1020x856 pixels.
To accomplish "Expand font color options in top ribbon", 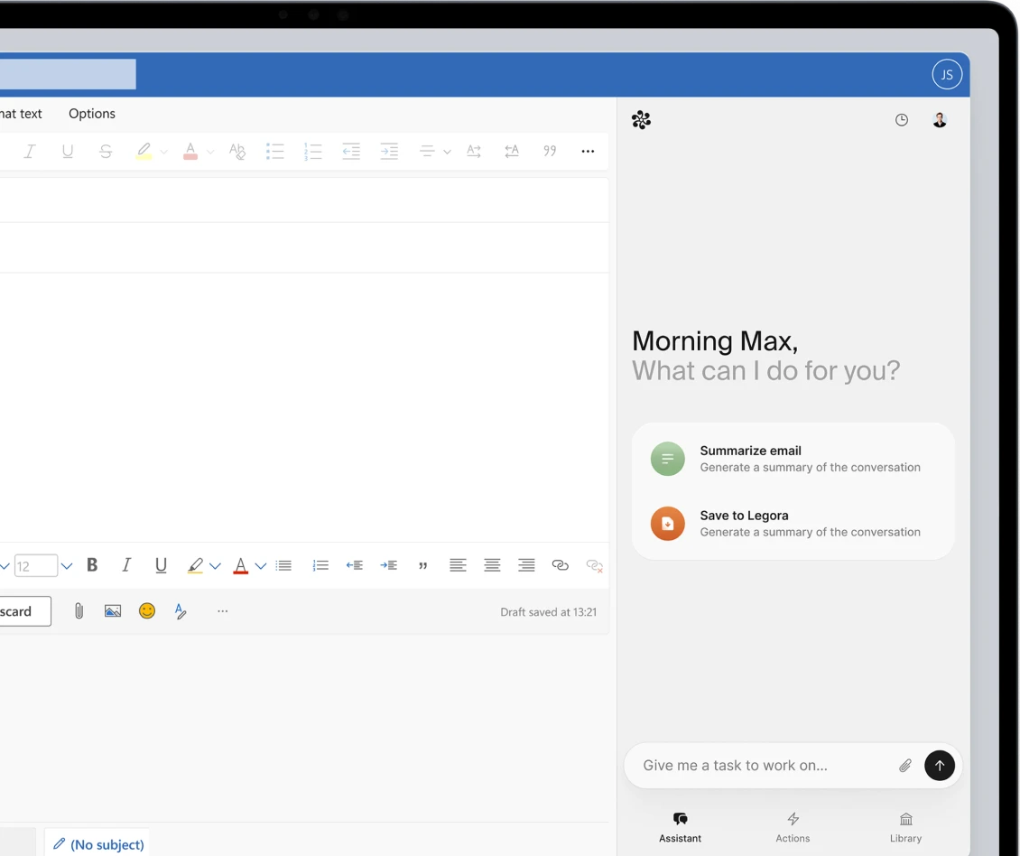I will (210, 152).
